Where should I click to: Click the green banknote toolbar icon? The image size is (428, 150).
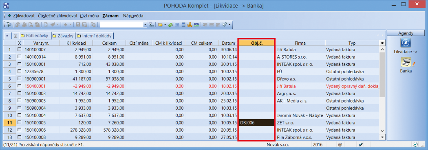click(x=171, y=25)
